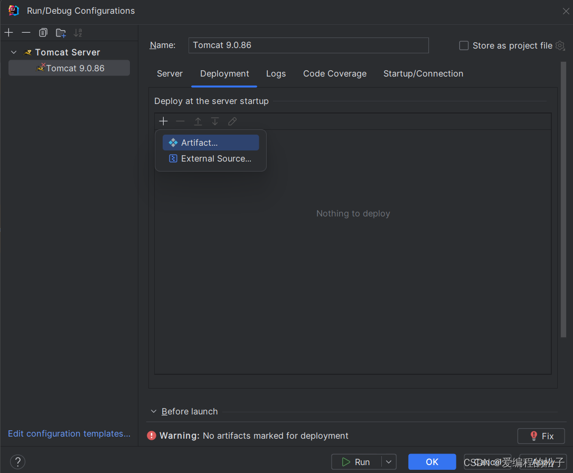The width and height of the screenshot is (573, 473).
Task: Open Store as project file settings gear
Action: pyautogui.click(x=560, y=45)
